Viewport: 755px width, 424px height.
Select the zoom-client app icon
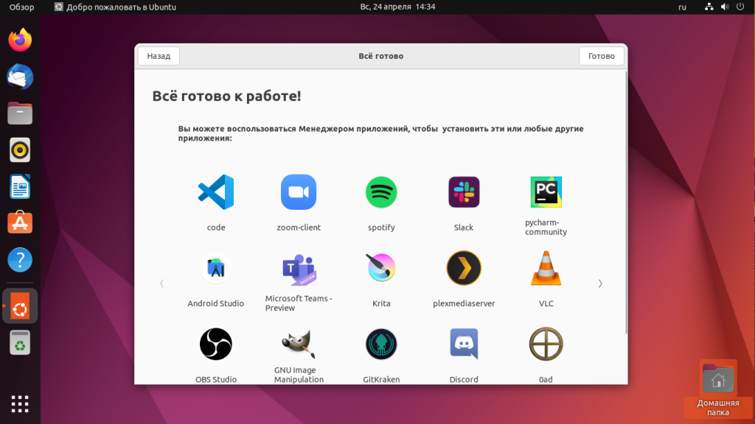(299, 192)
